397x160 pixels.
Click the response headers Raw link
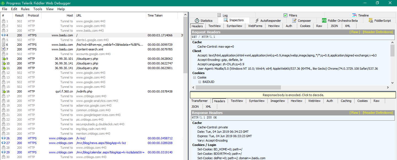(x=355, y=113)
